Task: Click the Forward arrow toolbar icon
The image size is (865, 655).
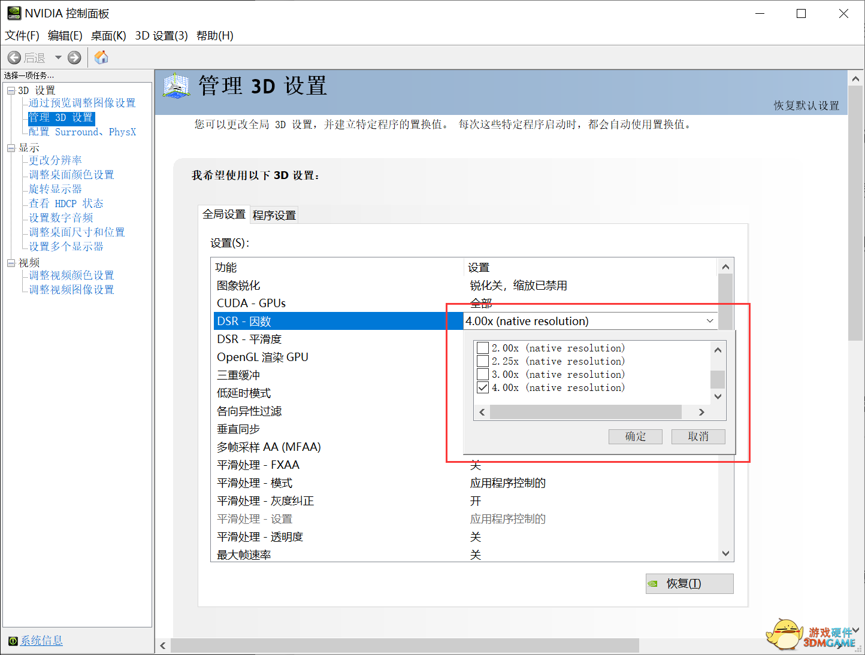Action: click(74, 57)
